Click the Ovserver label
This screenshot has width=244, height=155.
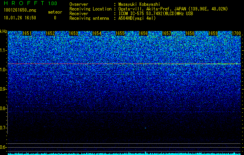point(79,4)
